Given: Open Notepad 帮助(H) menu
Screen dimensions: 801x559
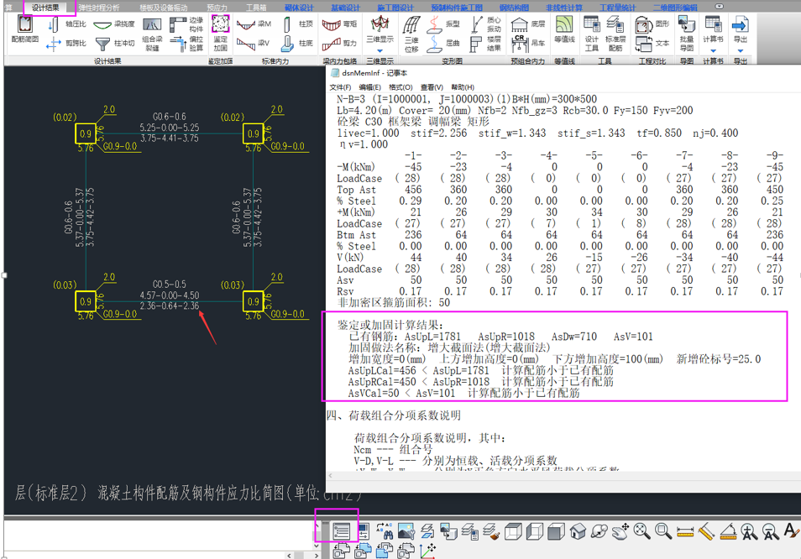Looking at the screenshot, I should click(x=463, y=87).
